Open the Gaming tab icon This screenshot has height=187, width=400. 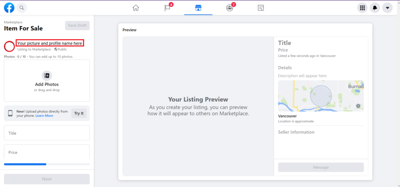click(x=261, y=8)
